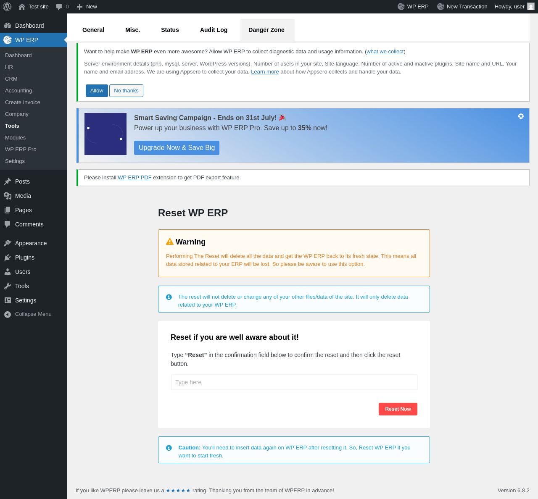Click the Media icon in sidebar

click(8, 196)
